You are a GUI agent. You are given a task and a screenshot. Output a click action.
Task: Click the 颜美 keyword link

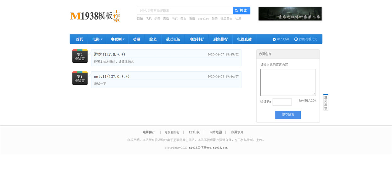click(x=214, y=19)
